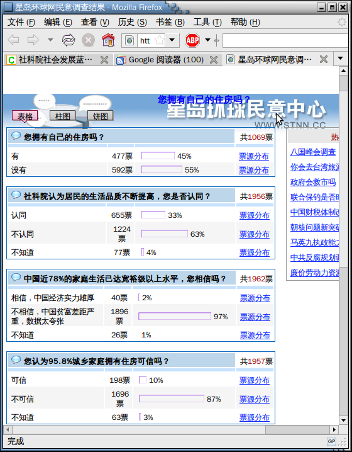Click the horizontal scrollbar right arrow

334,429
